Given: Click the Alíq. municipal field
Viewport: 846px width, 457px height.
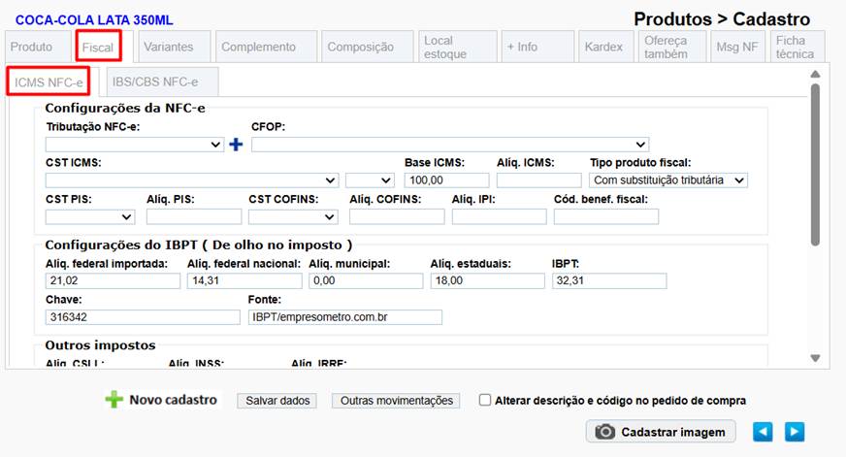Looking at the screenshot, I should click(x=366, y=280).
